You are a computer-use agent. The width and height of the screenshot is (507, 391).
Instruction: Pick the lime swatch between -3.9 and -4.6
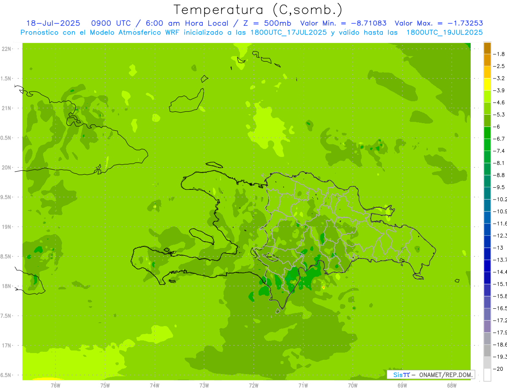487,97
